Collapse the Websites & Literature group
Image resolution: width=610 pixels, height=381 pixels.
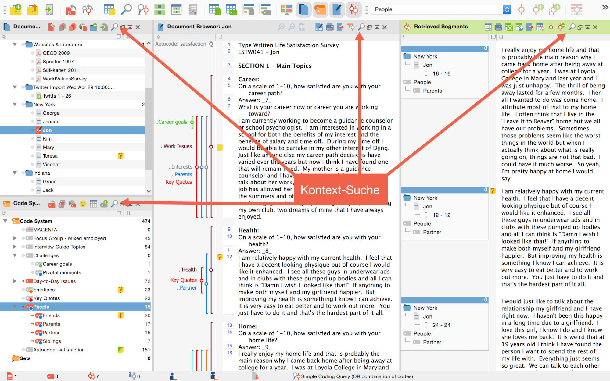pyautogui.click(x=15, y=45)
